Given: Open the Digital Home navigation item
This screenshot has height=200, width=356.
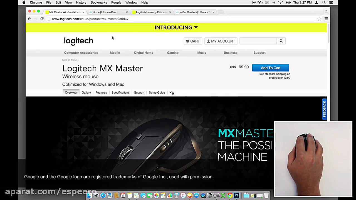Looking at the screenshot, I should click(x=144, y=53).
